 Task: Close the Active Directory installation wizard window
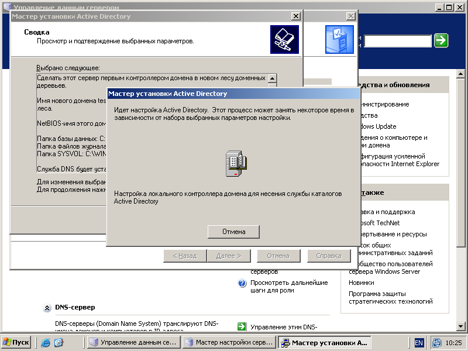point(295,16)
